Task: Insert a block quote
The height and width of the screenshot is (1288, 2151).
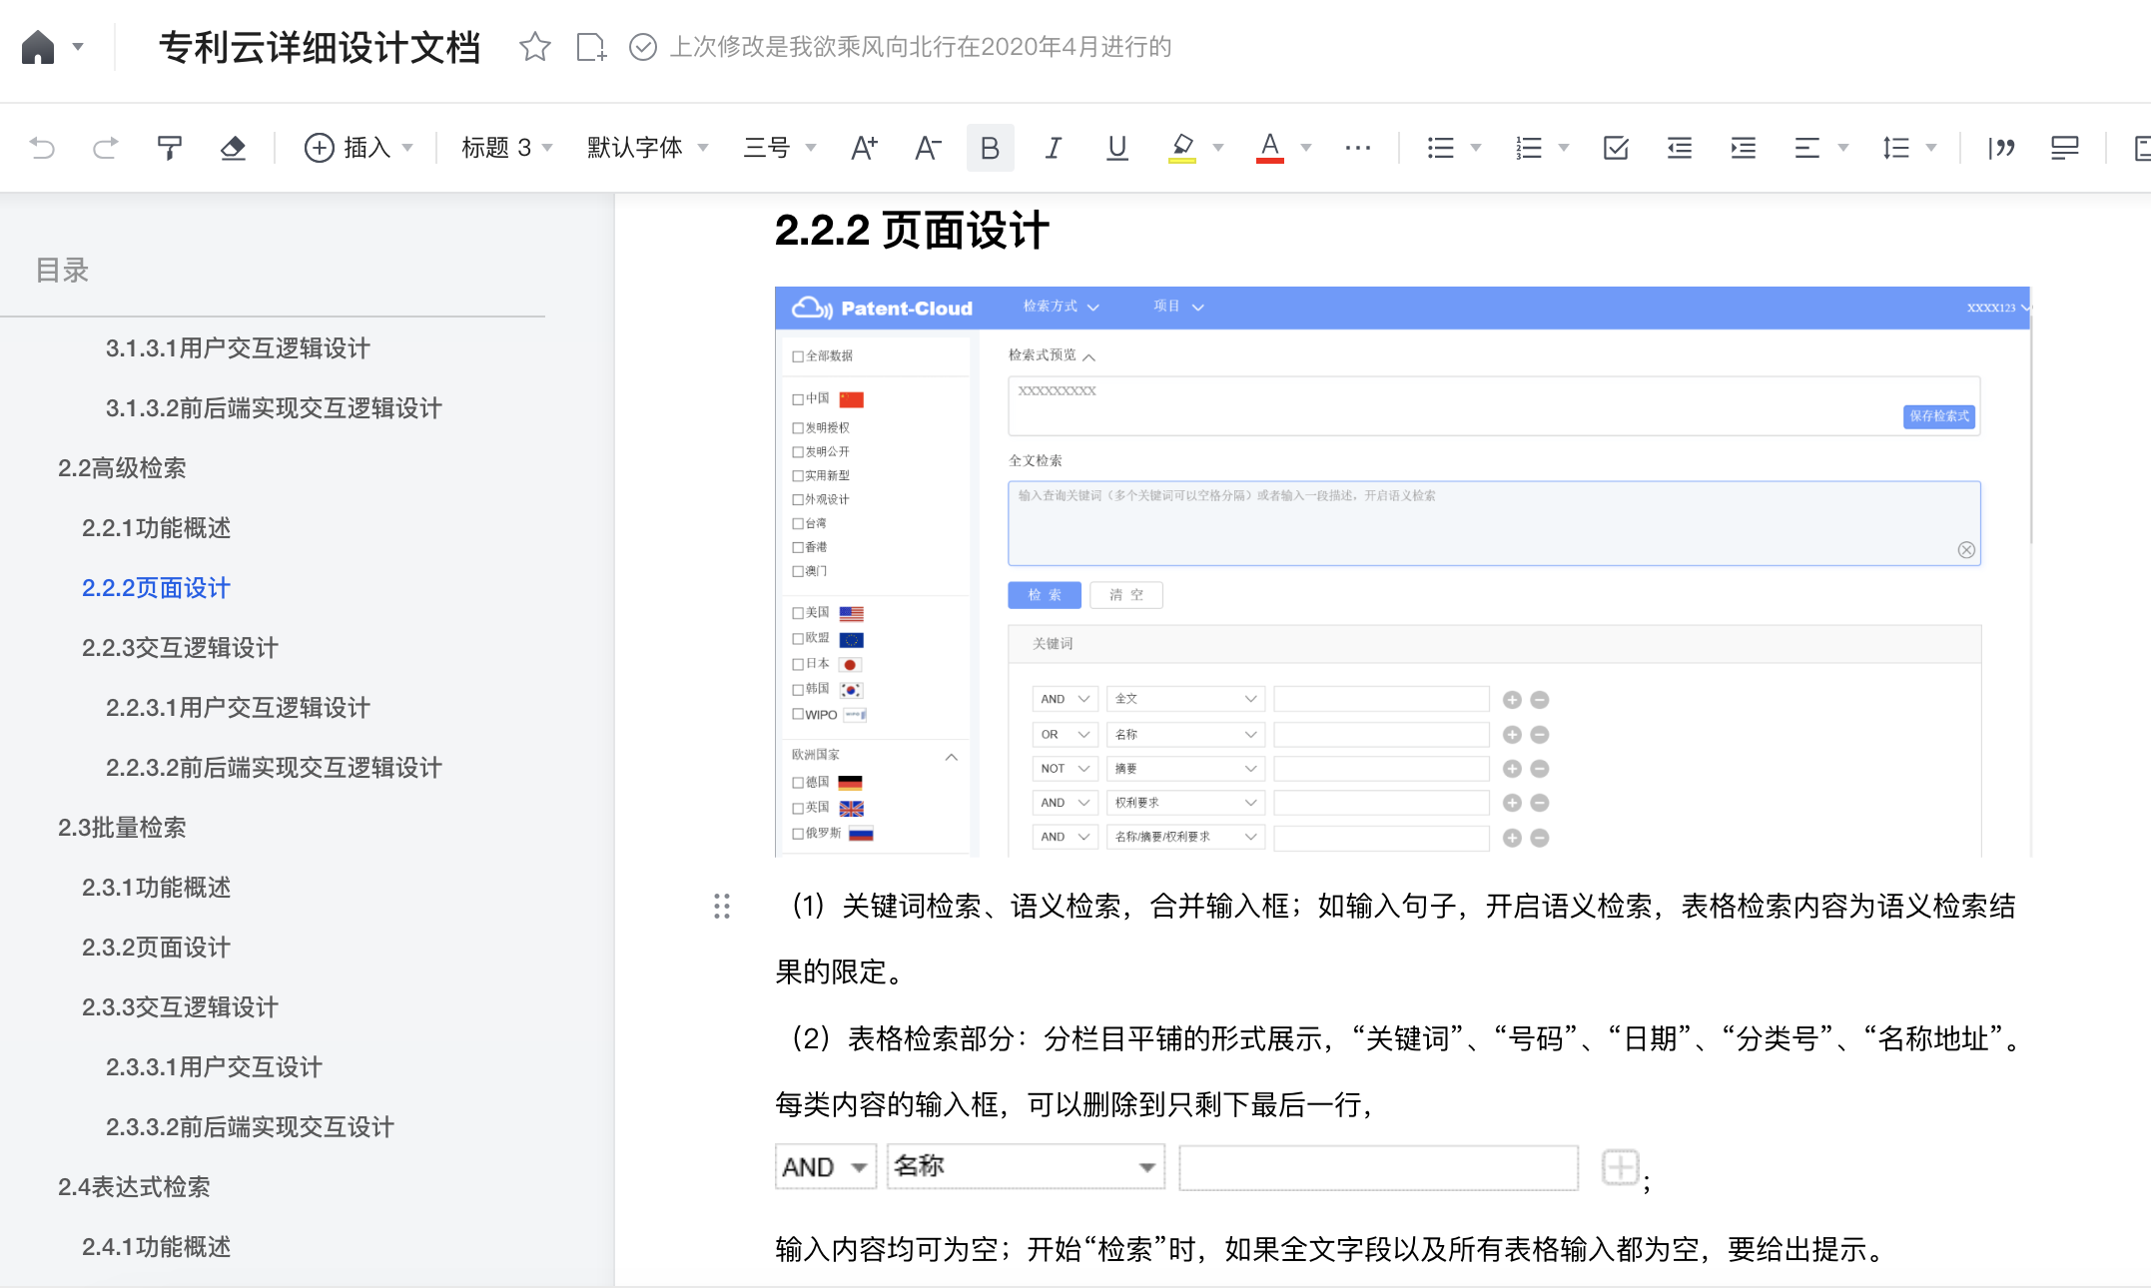Action: click(x=2001, y=148)
